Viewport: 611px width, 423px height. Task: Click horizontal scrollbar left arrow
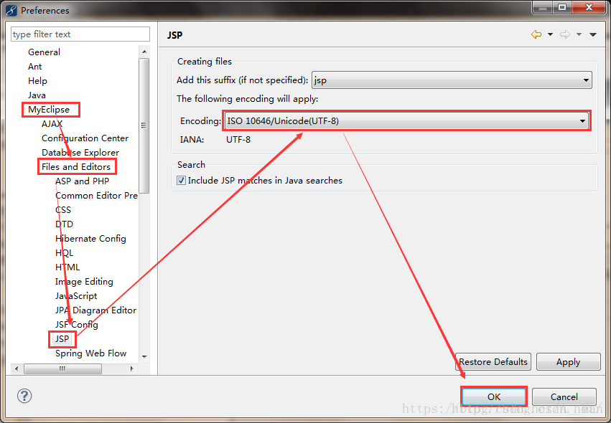point(17,369)
